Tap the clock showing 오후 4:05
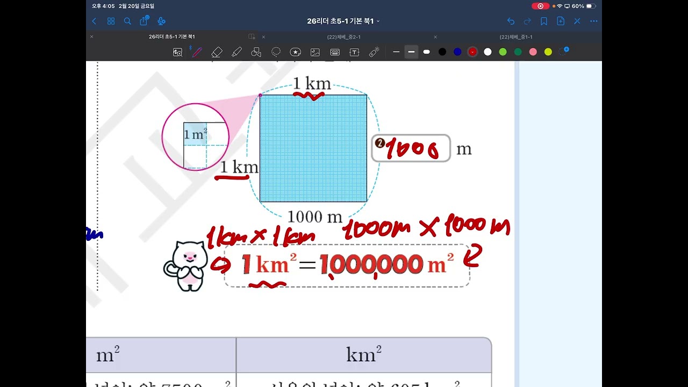 pyautogui.click(x=103, y=6)
